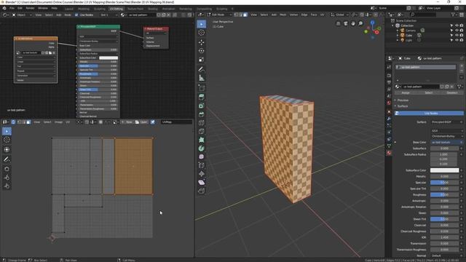Open the Window menu

[43, 8]
